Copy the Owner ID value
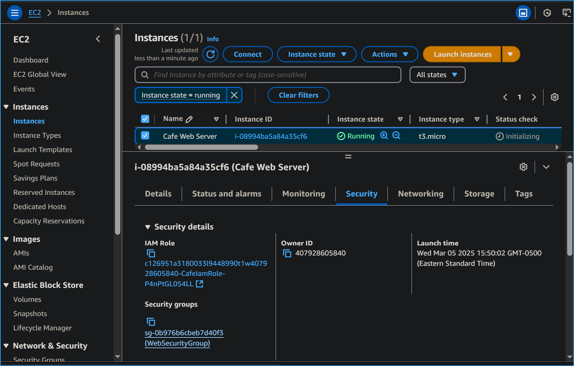Viewport: 574px width, 366px height. coord(287,253)
